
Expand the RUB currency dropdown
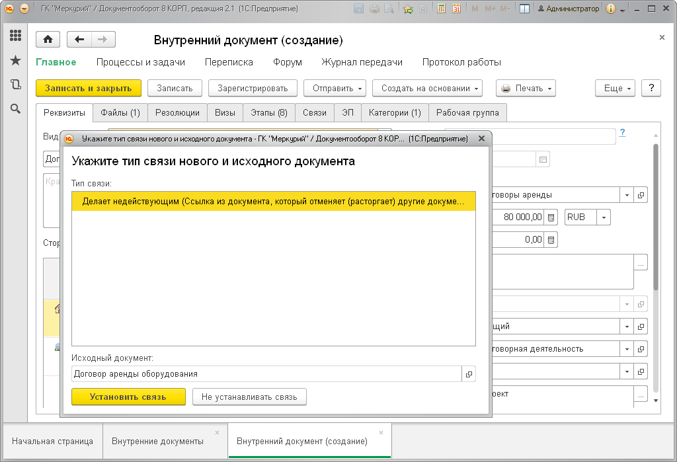click(x=604, y=217)
